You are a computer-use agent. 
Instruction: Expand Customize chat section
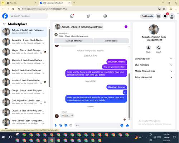(x=154, y=59)
